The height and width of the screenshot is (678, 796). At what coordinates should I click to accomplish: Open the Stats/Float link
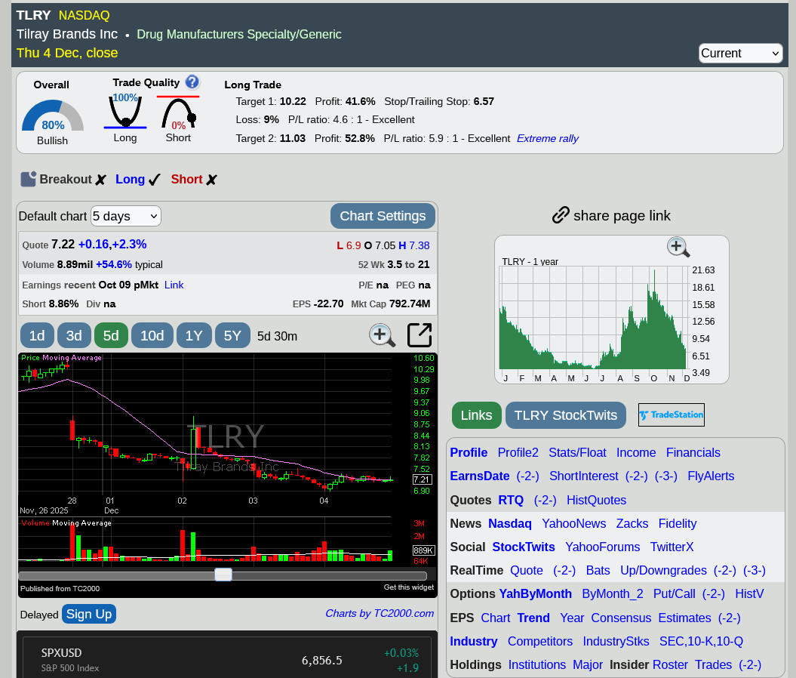577,452
